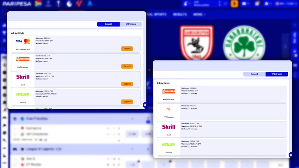
Task: Open the orange dollar deposit icon in header
Action: (235, 4)
